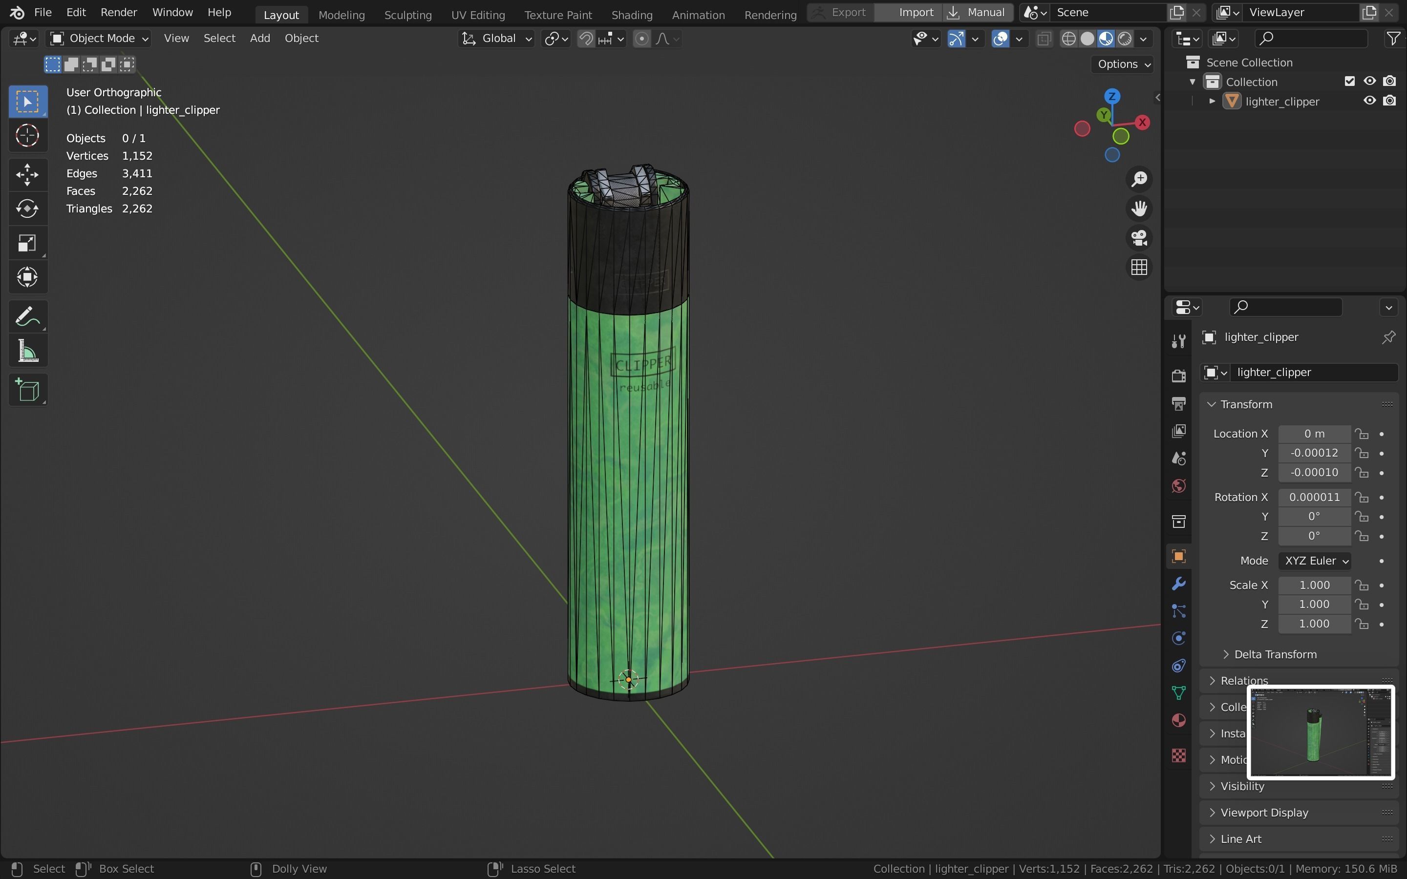Open the Particles properties tab
Image resolution: width=1407 pixels, height=879 pixels.
tap(1178, 611)
